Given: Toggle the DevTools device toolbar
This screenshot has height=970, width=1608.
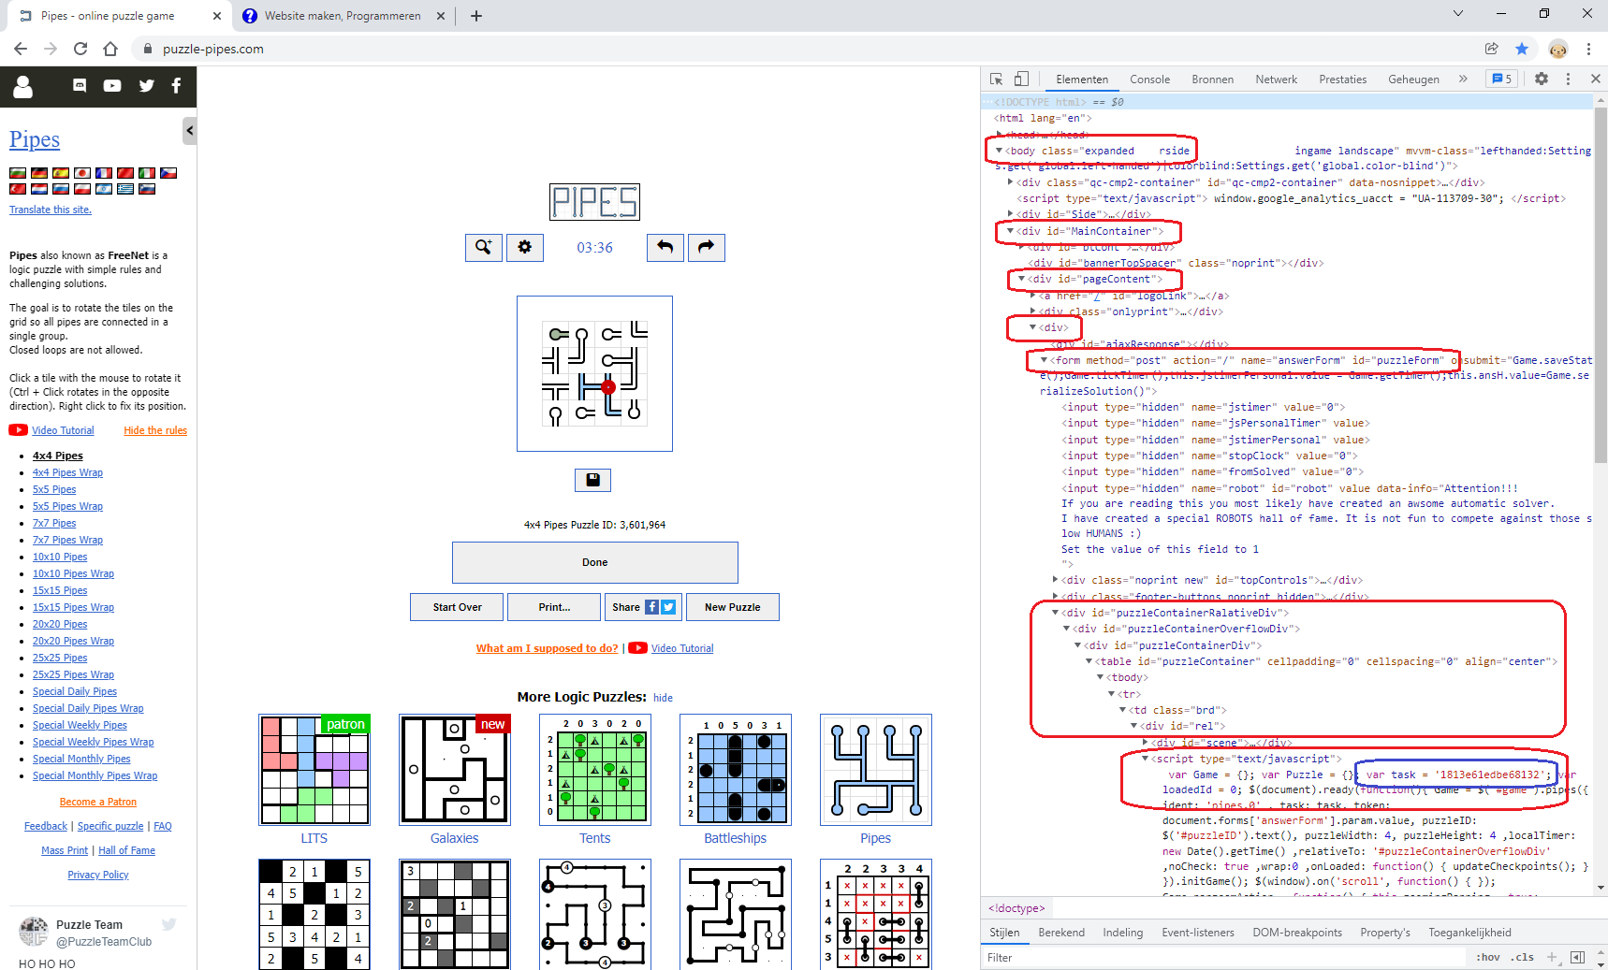Looking at the screenshot, I should pyautogui.click(x=1021, y=80).
